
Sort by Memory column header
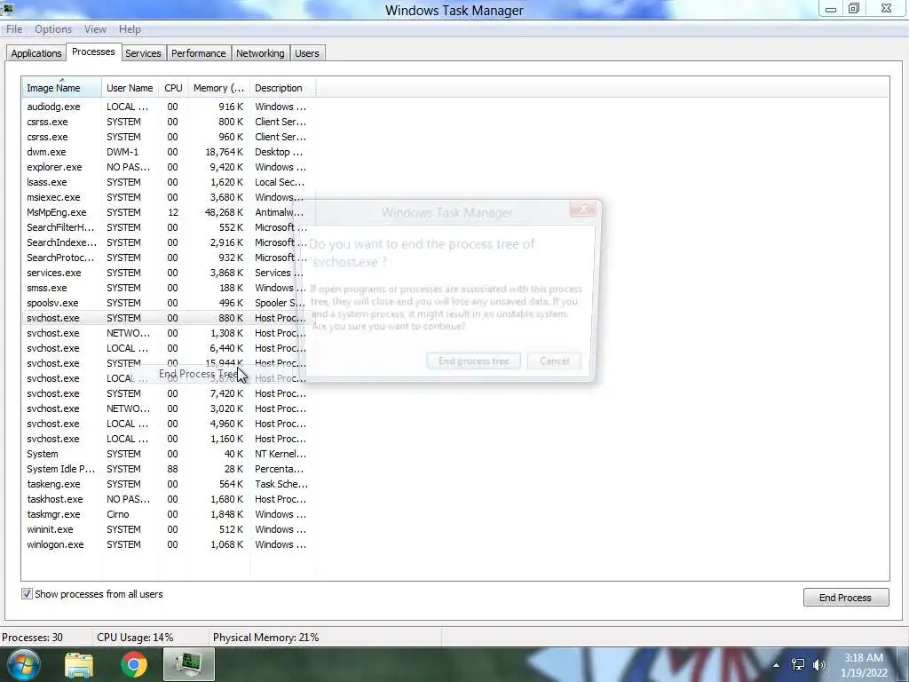218,88
